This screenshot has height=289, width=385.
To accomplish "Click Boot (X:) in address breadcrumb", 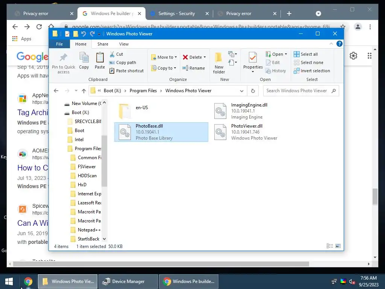I will (x=112, y=91).
